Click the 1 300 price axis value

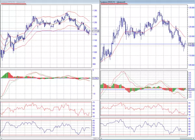tap(95, 17)
